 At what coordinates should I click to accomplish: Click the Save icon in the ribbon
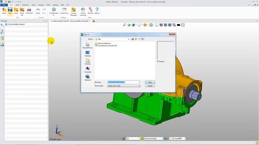point(10,11)
